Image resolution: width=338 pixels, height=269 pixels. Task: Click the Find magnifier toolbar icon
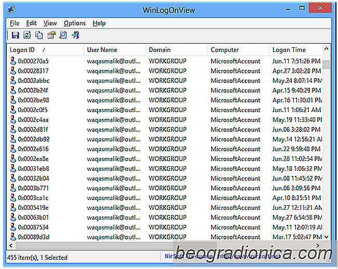63,35
